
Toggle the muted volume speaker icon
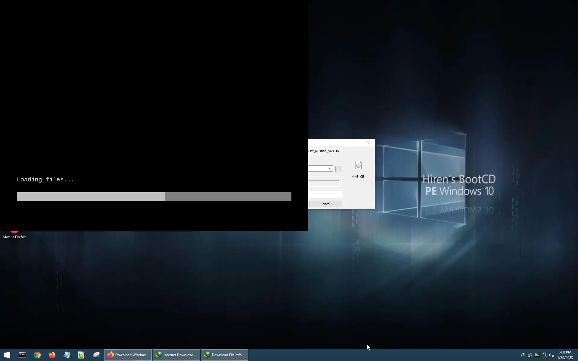(x=552, y=355)
